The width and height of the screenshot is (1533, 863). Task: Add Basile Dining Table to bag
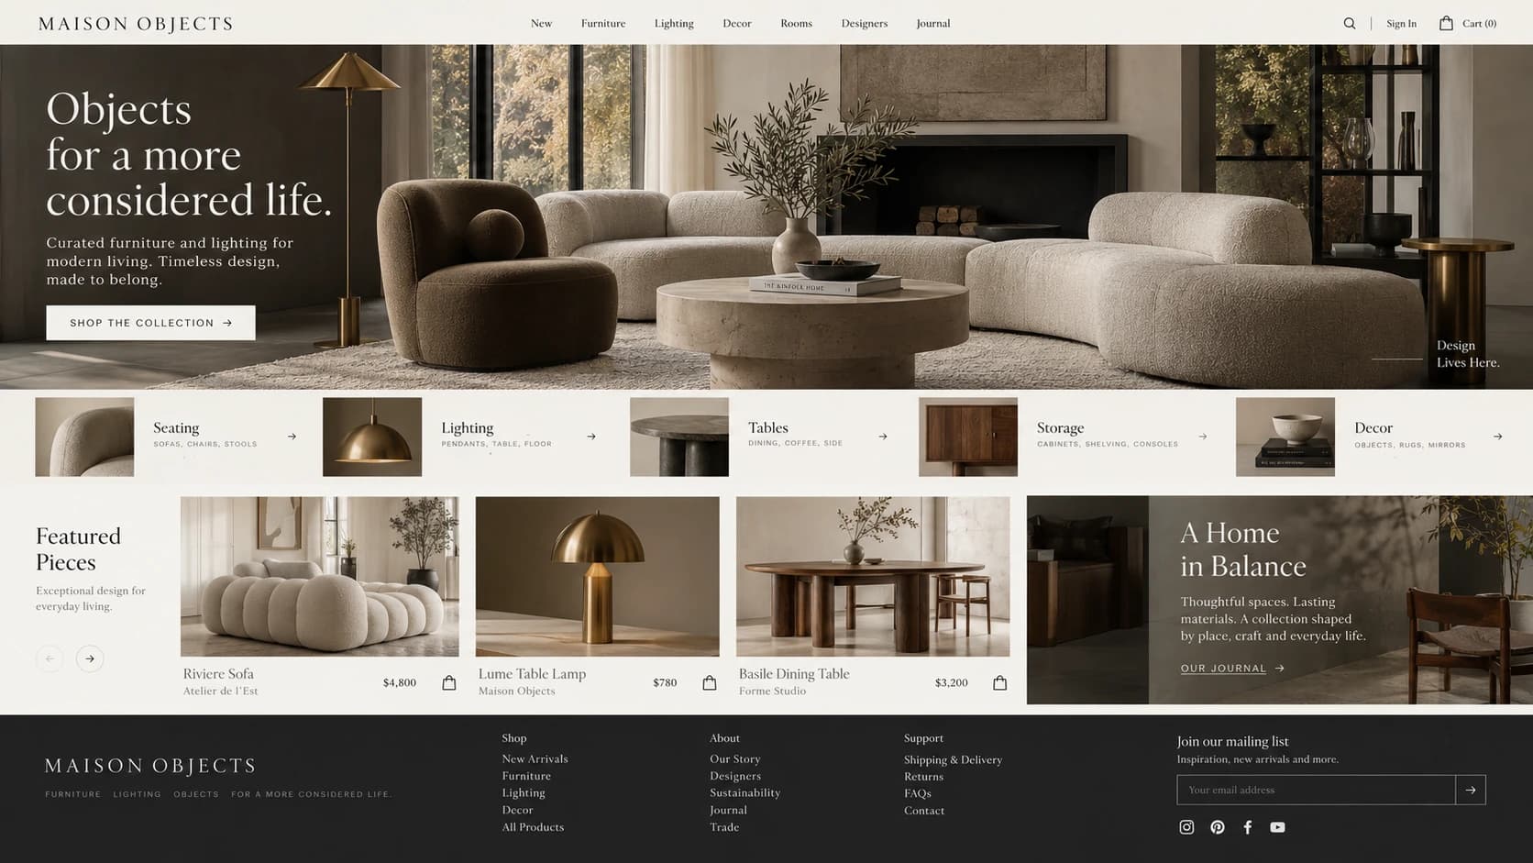click(x=1000, y=683)
